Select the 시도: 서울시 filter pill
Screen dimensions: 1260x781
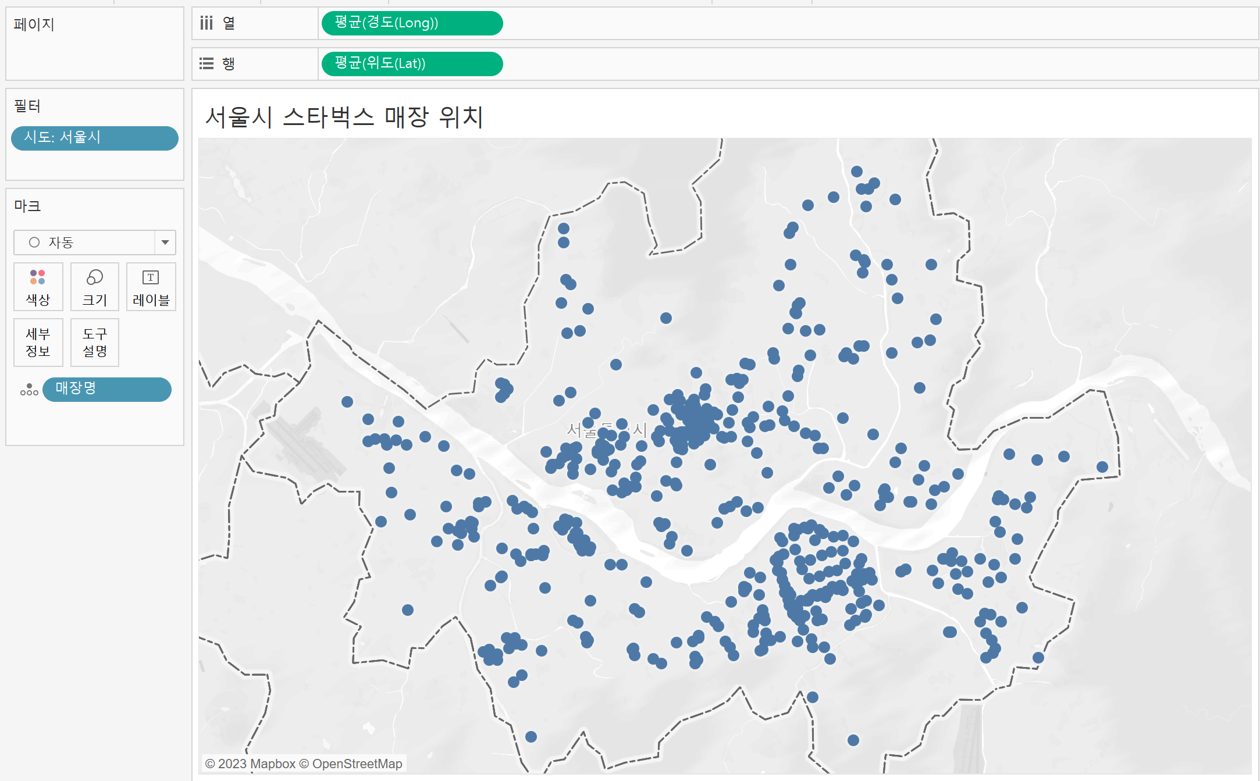[x=95, y=138]
